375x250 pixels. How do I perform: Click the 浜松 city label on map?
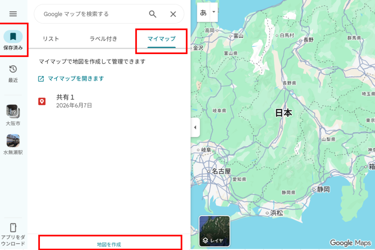[x=277, y=213]
